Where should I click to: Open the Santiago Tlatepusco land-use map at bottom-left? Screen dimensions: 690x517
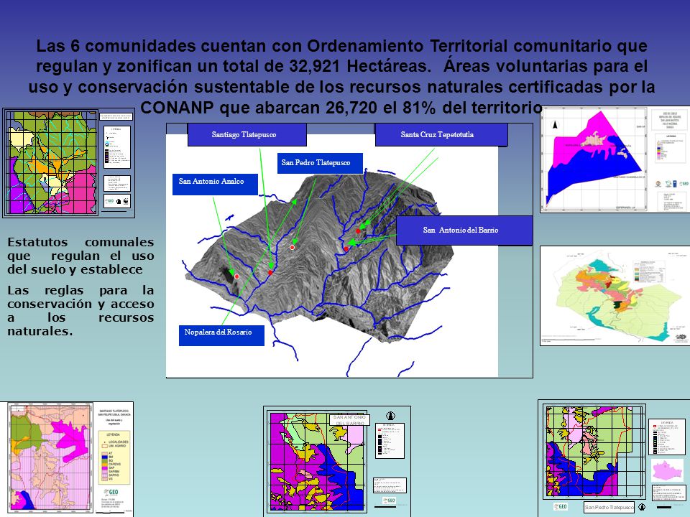pos(66,459)
